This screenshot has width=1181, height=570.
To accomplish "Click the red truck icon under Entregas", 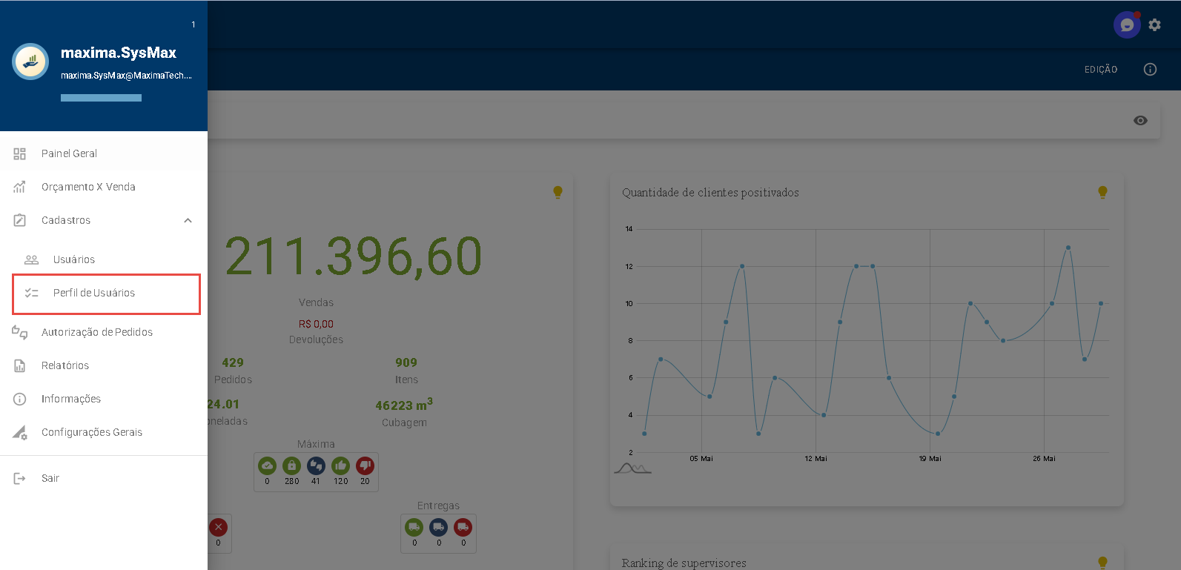I will (463, 527).
